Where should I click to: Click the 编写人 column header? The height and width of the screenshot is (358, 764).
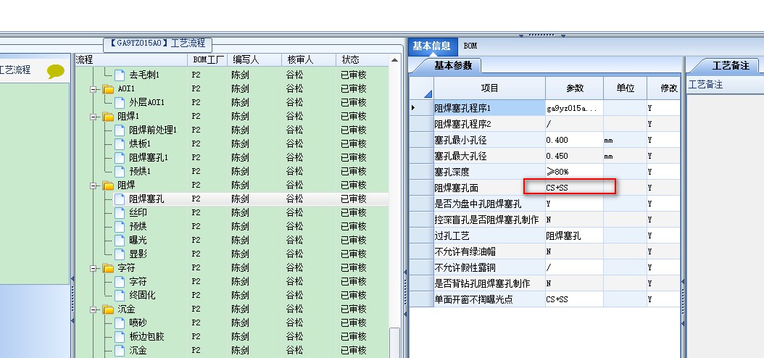tap(254, 60)
